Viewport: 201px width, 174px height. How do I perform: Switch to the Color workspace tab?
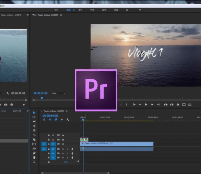click(80, 10)
